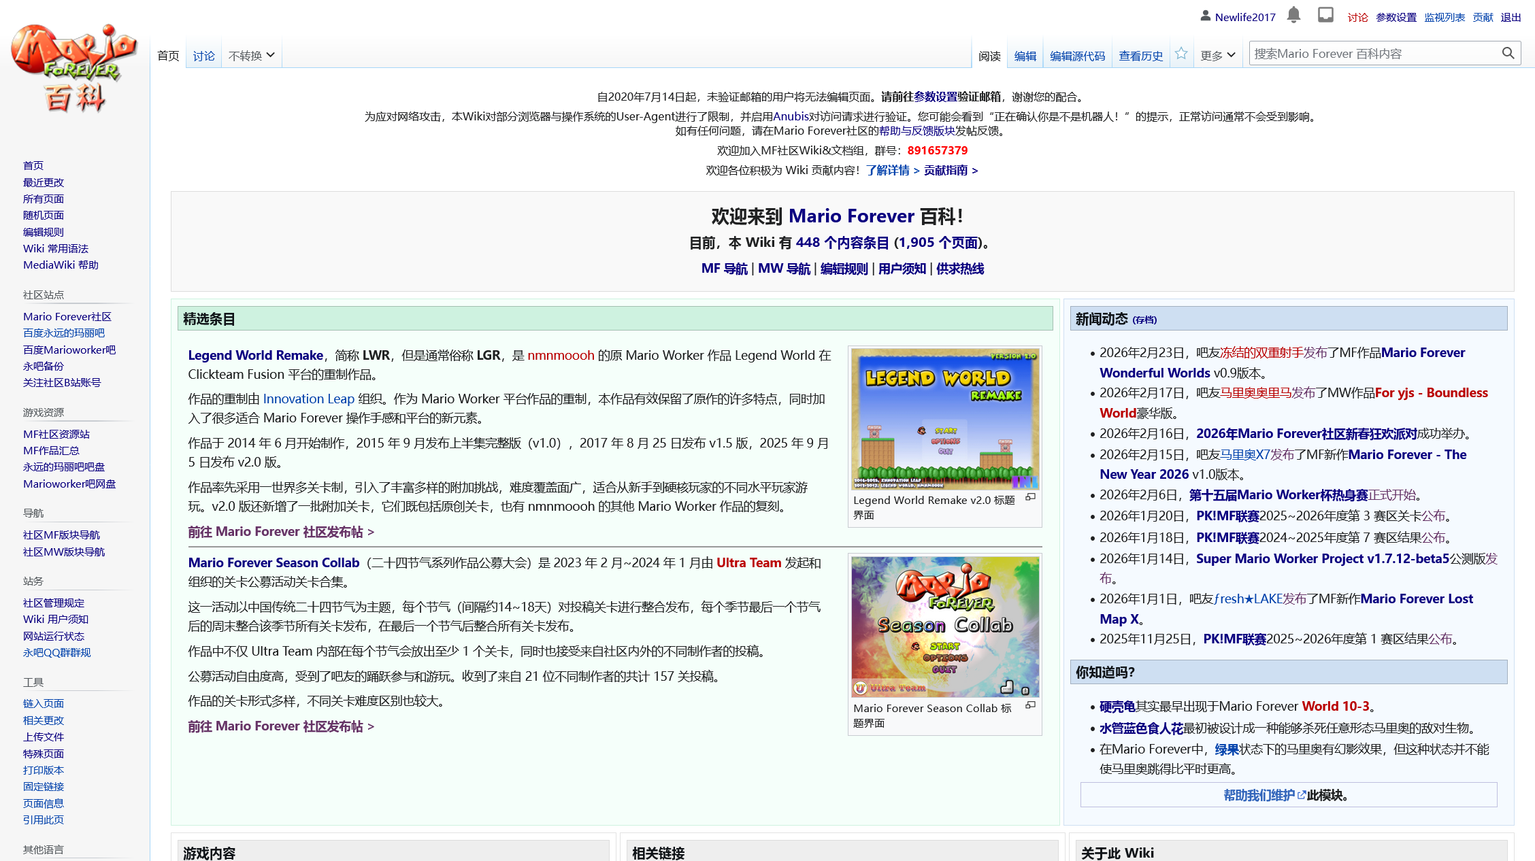Visit 随机页面 from the sidebar
The width and height of the screenshot is (1535, 861).
pyautogui.click(x=43, y=215)
